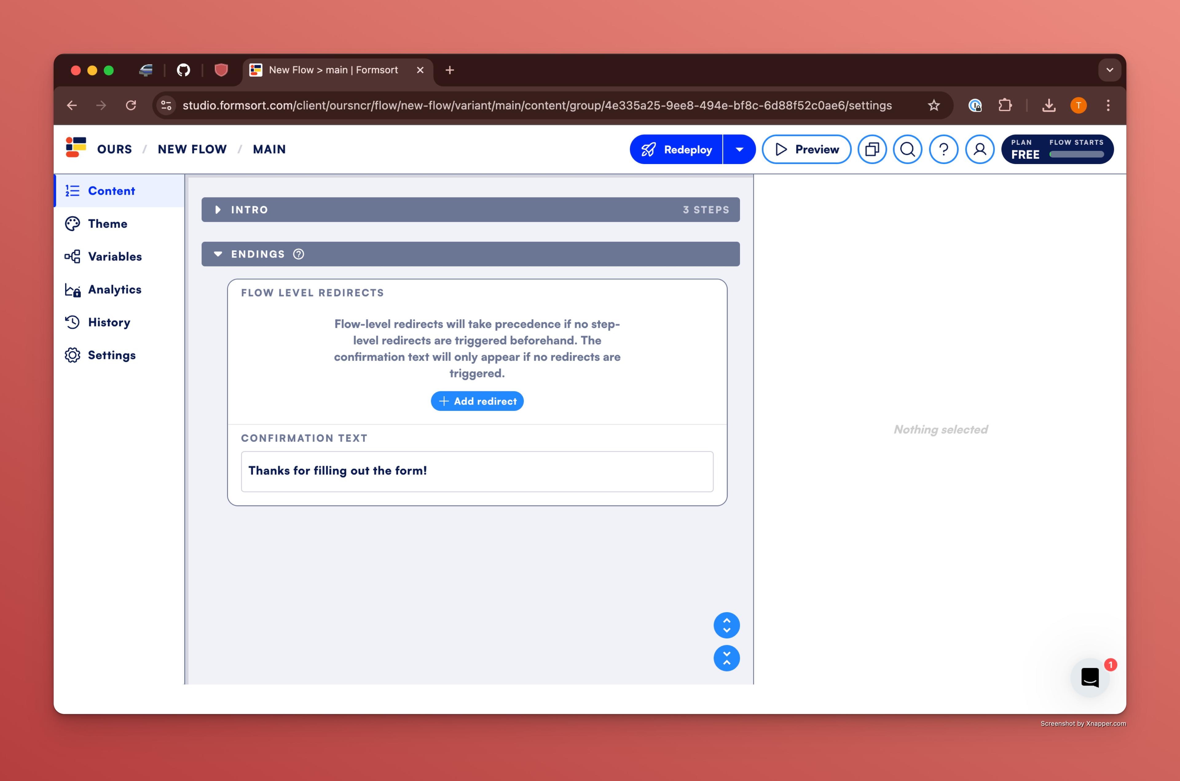Open Analytics in the sidebar

click(x=115, y=289)
